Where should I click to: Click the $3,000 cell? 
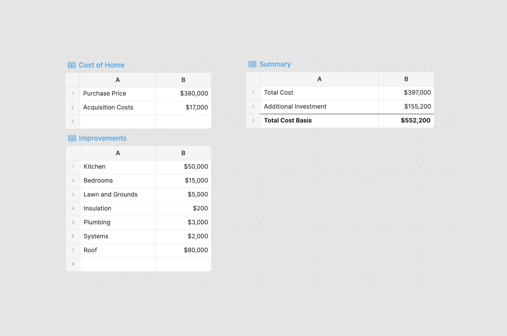pyautogui.click(x=183, y=223)
